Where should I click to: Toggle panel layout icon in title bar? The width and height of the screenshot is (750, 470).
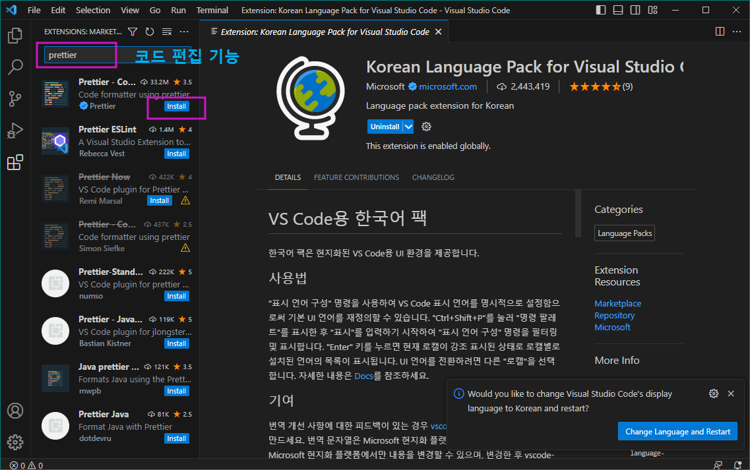coord(618,10)
